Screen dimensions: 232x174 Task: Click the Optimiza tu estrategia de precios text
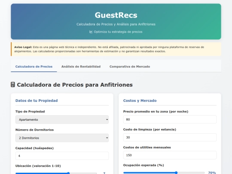118,32
